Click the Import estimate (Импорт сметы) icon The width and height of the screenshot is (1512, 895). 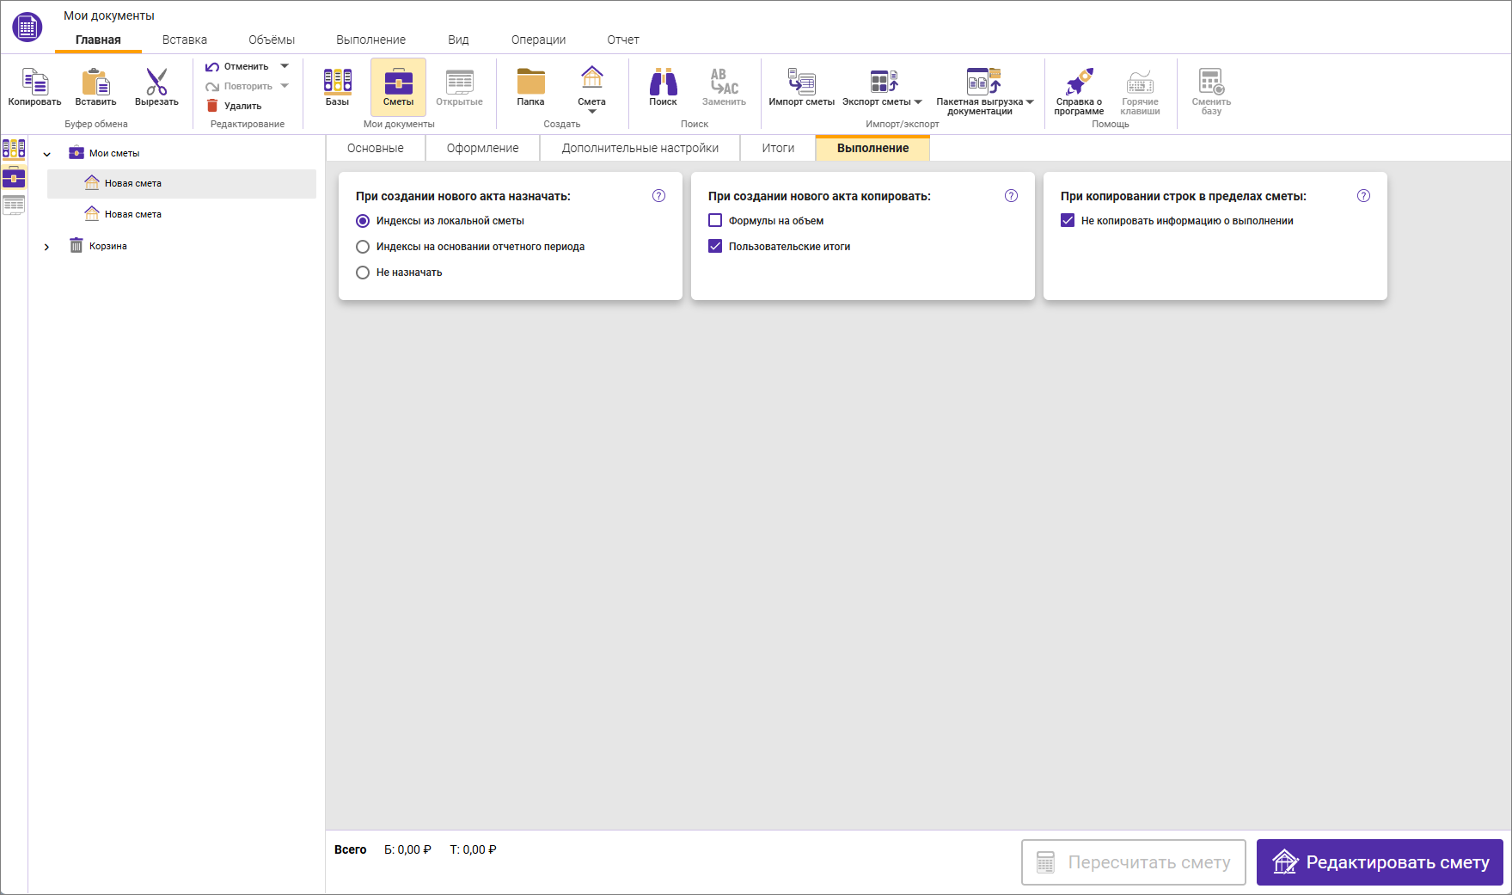[801, 83]
